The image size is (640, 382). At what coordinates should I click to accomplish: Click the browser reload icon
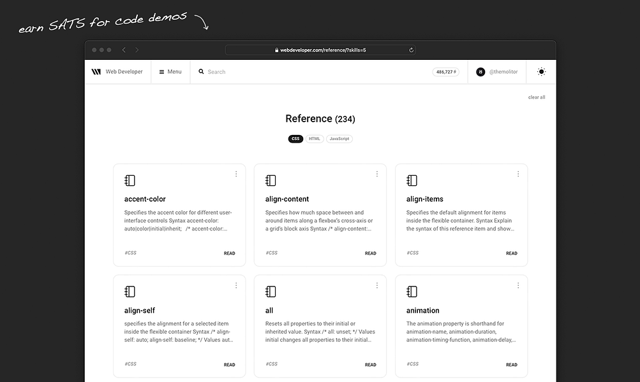[x=411, y=50]
